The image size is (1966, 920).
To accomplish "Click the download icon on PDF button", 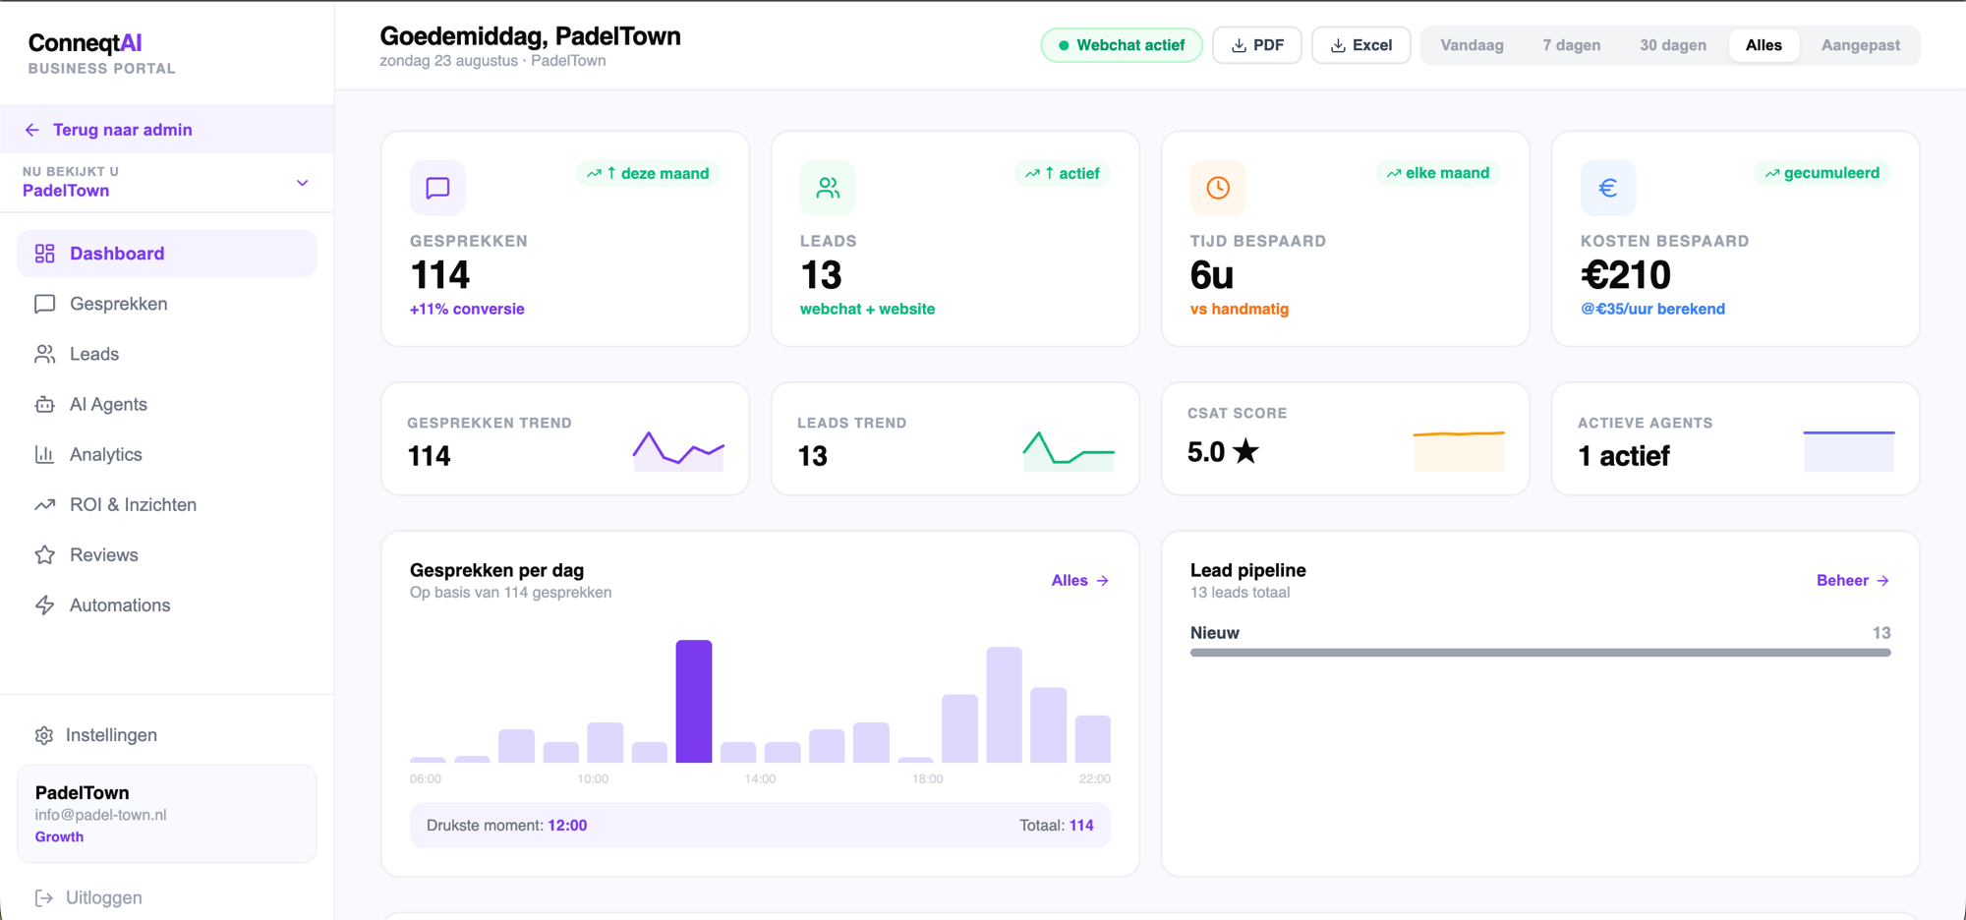I will [1239, 45].
